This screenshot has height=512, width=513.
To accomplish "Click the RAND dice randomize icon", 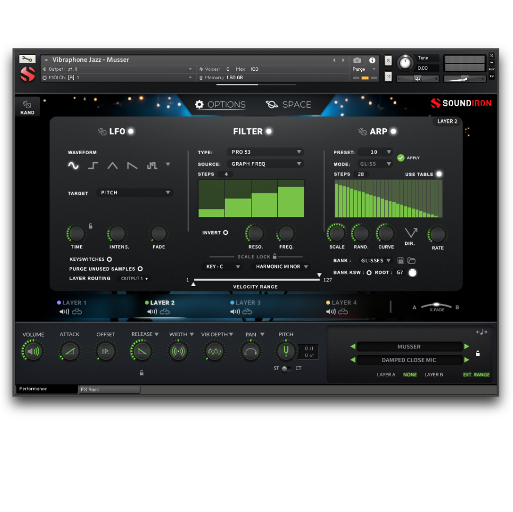I will point(27,106).
